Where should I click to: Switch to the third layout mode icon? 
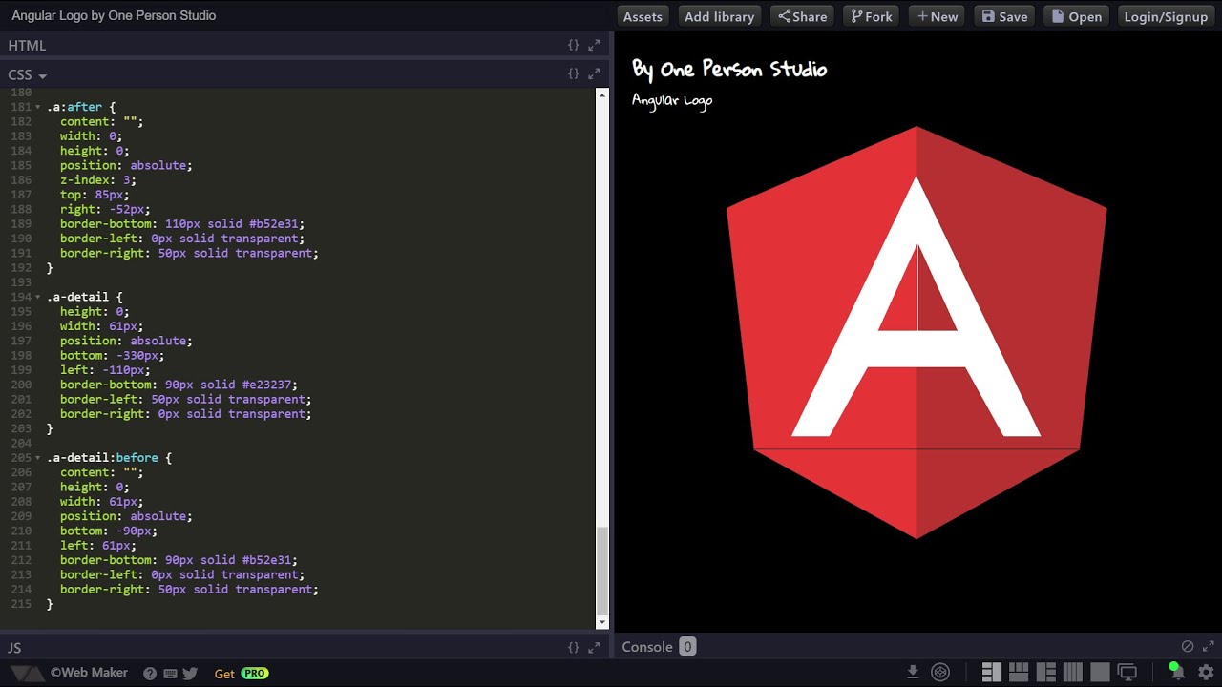click(x=1045, y=672)
